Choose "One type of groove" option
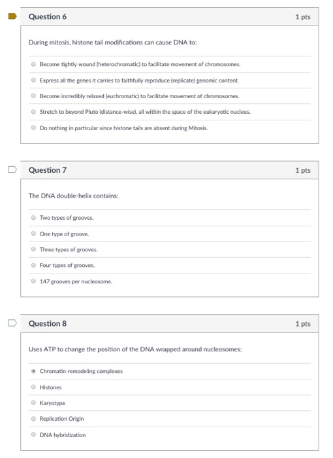Viewport: 333px width, 458px height. [33, 234]
